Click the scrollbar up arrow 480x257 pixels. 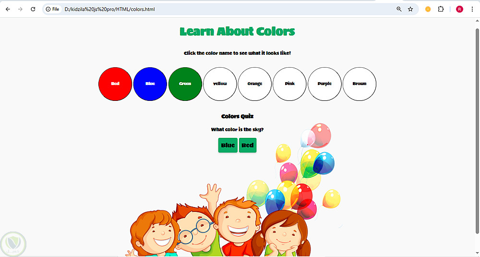tap(477, 21)
